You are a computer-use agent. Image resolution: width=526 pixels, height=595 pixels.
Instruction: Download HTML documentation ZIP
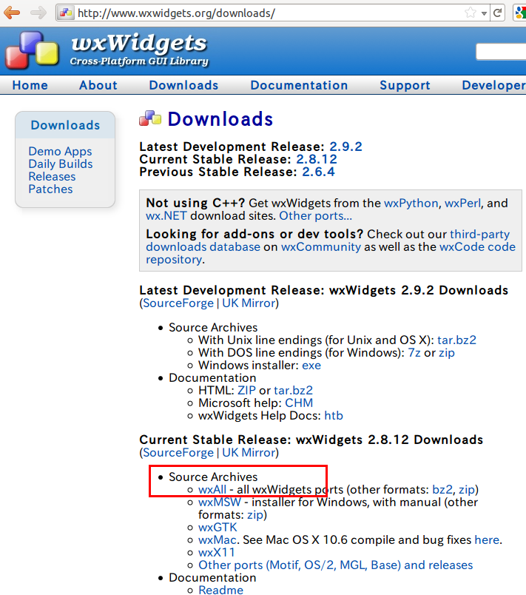(x=246, y=390)
